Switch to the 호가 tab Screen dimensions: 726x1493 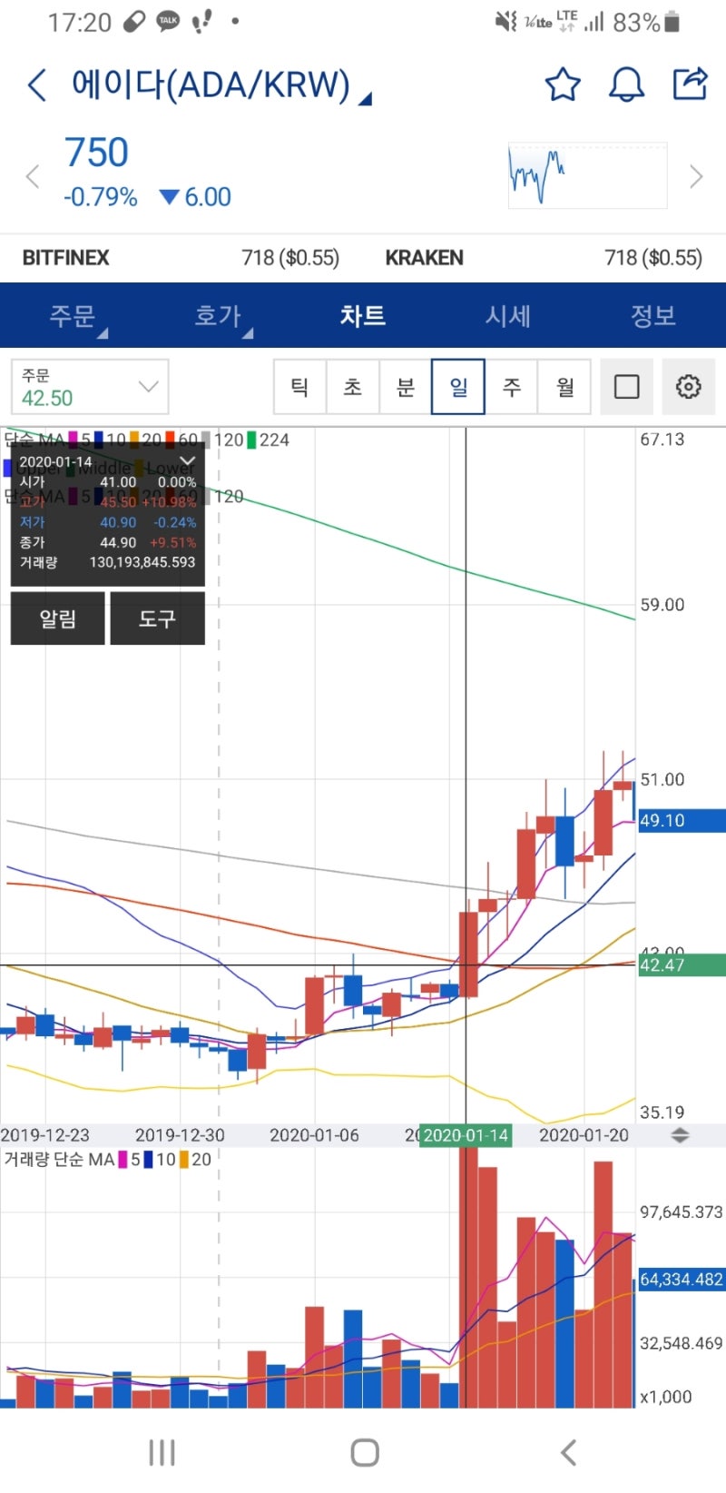[218, 316]
